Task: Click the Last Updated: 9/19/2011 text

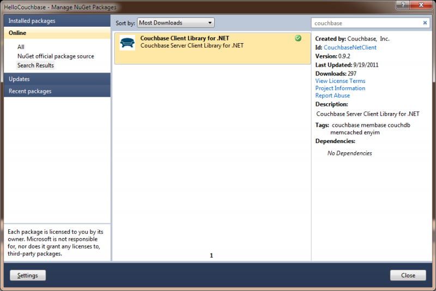Action: coord(347,65)
